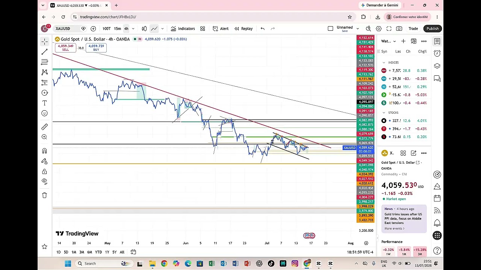This screenshot has height=270, width=481.
Task: Add a symbol to the watchlist
Action: click(x=403, y=41)
